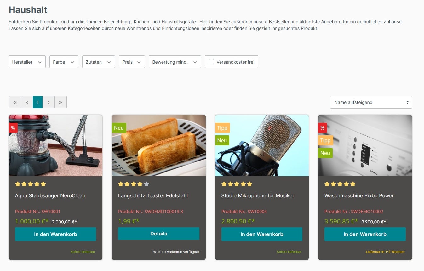Toggle the Versandkostenfrei checkbox
The height and width of the screenshot is (271, 424).
pyautogui.click(x=211, y=62)
